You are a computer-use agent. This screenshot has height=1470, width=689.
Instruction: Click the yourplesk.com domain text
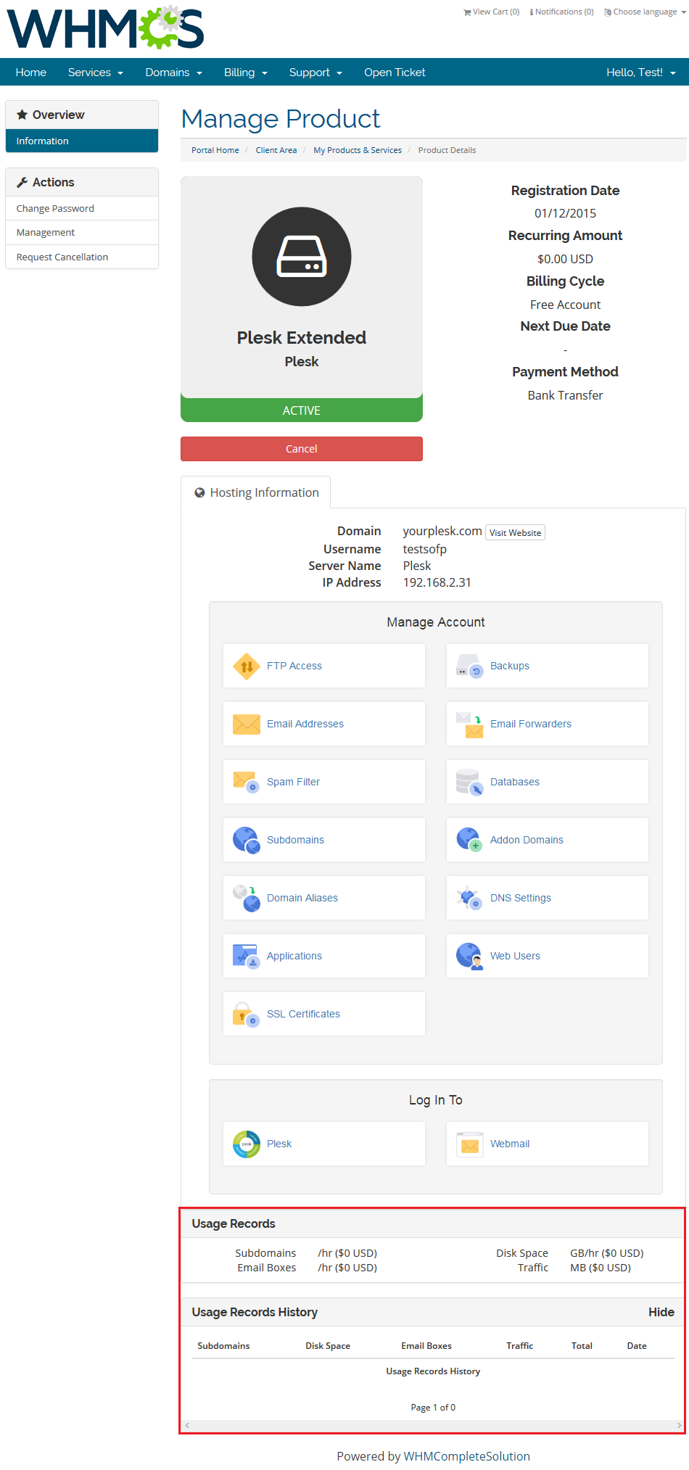[x=442, y=531]
